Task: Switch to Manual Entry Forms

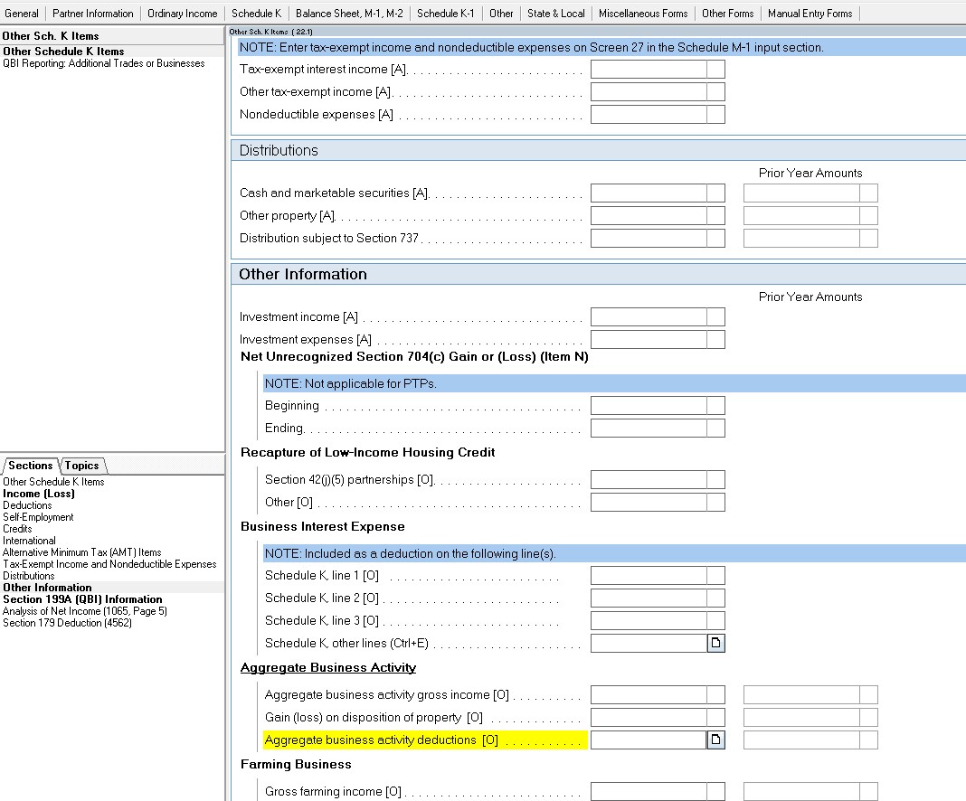Action: pyautogui.click(x=811, y=14)
